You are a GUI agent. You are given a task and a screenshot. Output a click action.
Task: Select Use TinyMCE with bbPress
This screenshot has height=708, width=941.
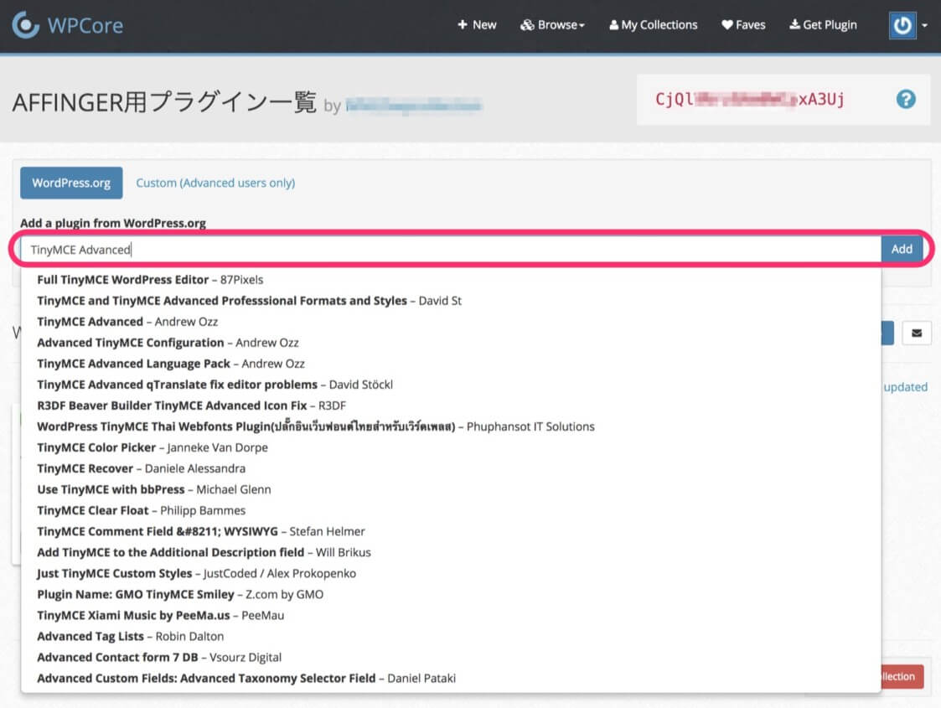click(x=451, y=489)
